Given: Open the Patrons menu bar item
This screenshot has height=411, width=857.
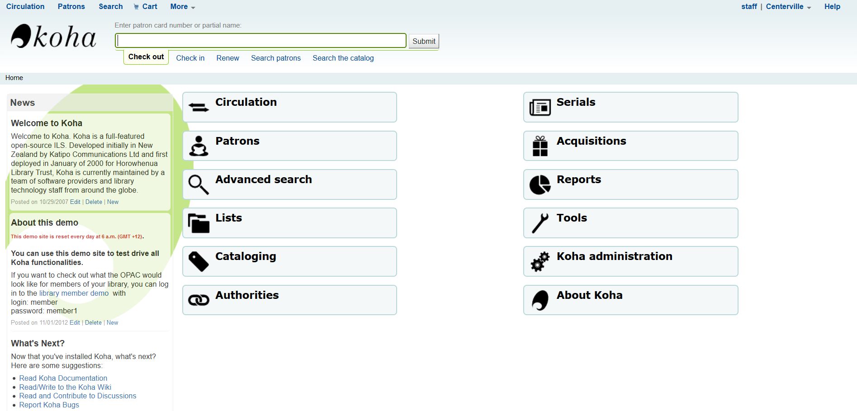Looking at the screenshot, I should [71, 6].
